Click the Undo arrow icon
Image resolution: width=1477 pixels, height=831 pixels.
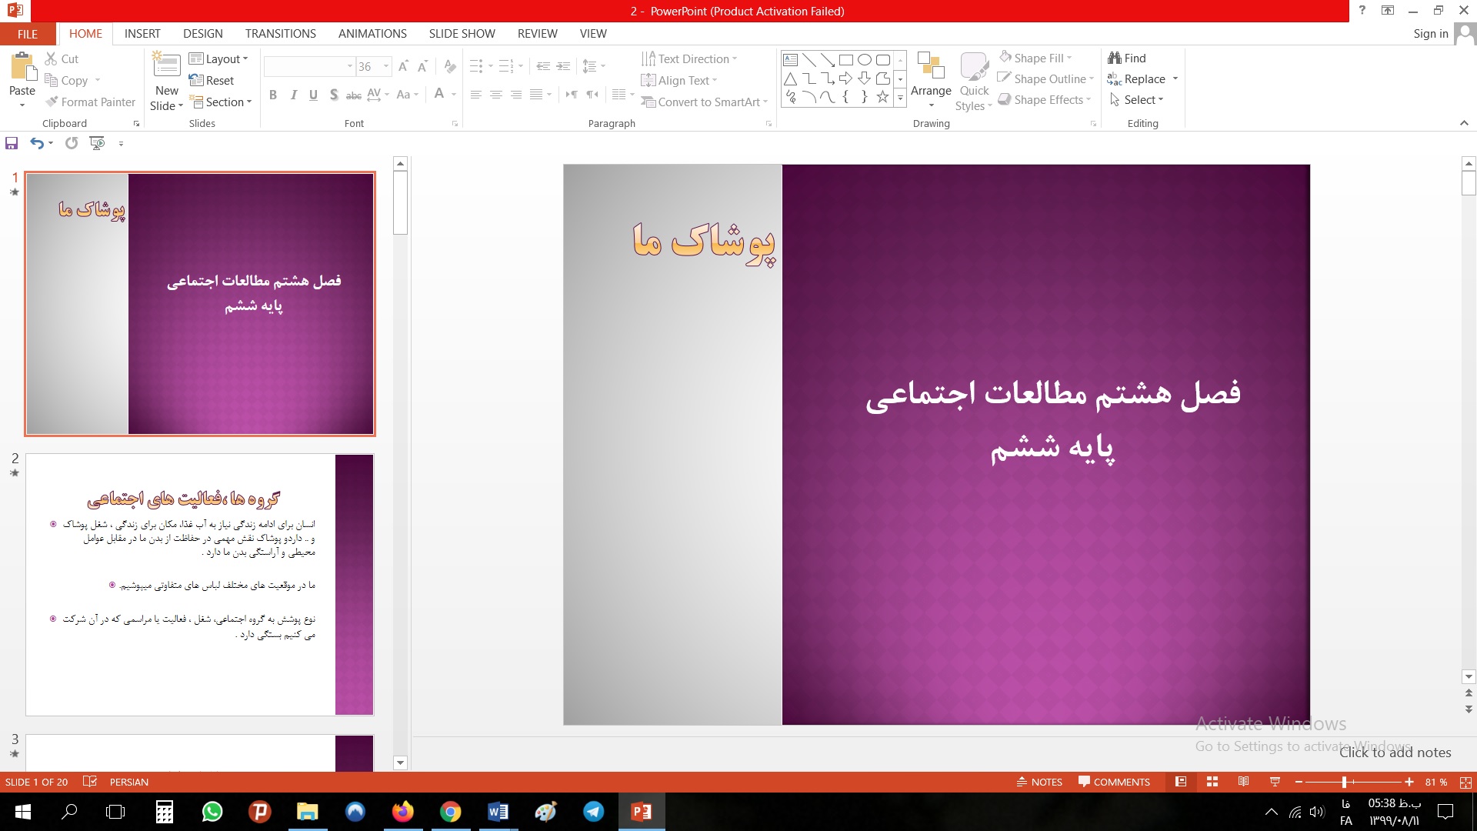pyautogui.click(x=36, y=143)
